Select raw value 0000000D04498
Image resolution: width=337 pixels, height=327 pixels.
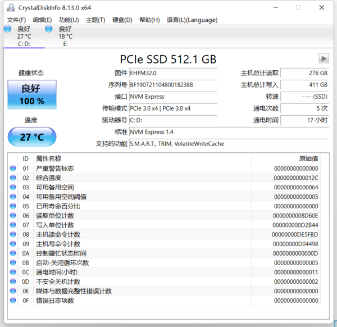click(295, 244)
